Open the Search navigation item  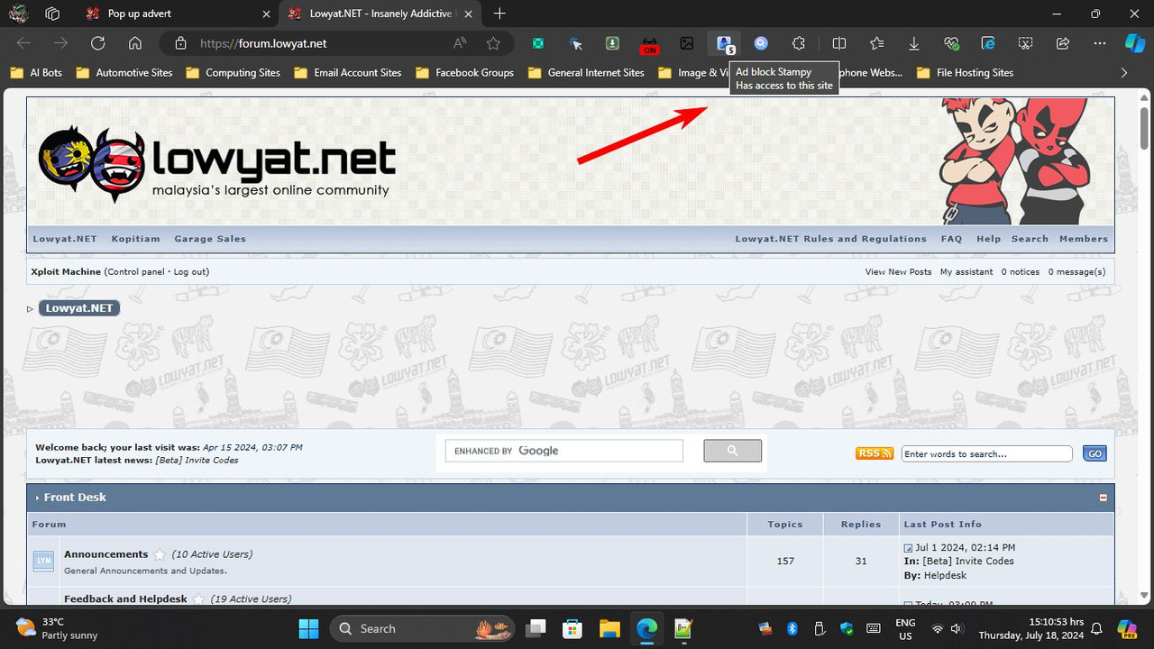pos(1030,239)
